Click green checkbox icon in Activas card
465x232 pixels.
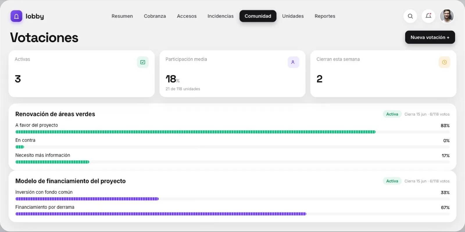(x=143, y=62)
